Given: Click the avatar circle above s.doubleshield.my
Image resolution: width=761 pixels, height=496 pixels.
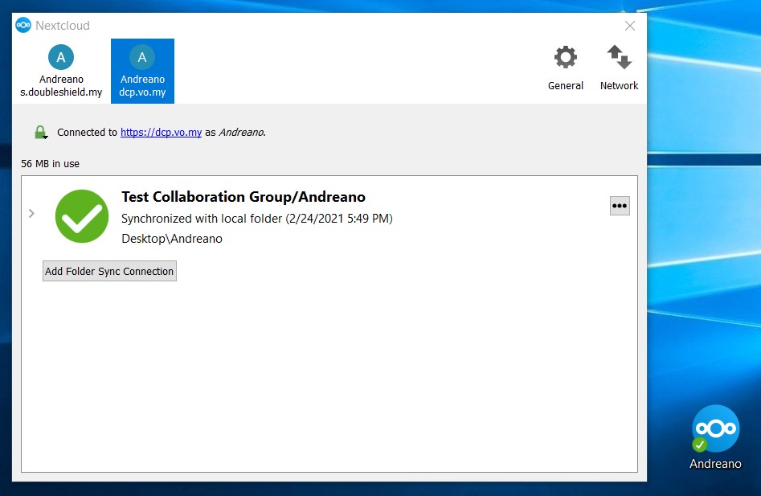Looking at the screenshot, I should coord(61,57).
